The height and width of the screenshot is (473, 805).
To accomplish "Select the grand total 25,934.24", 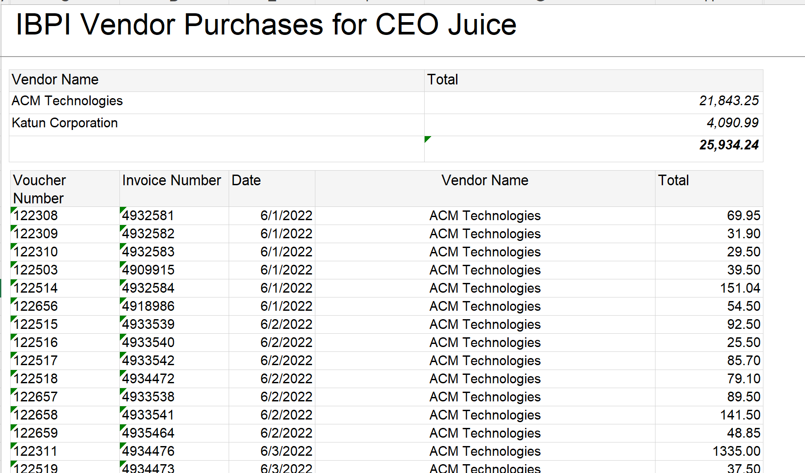I will [729, 145].
